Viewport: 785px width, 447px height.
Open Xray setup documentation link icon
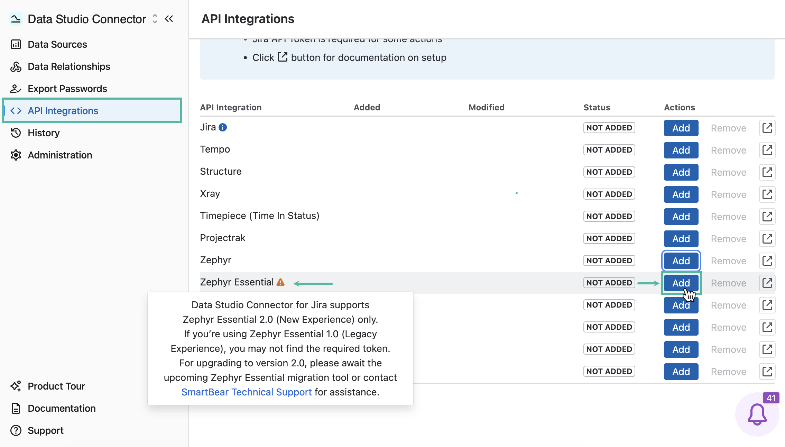767,194
